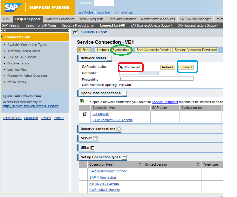Screen dimensions: 237x197
Task: Open Copyright link
Action: tap(31, 118)
